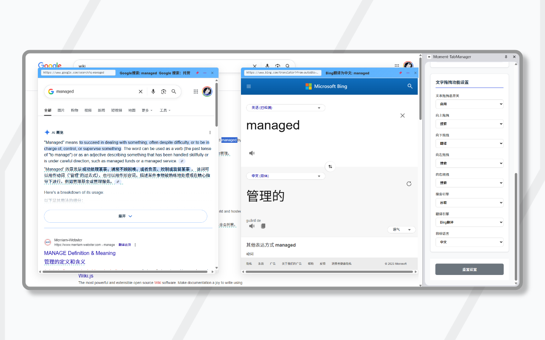The image size is (545, 340).
Task: Open the 向下拖拽 action dropdown
Action: click(469, 144)
